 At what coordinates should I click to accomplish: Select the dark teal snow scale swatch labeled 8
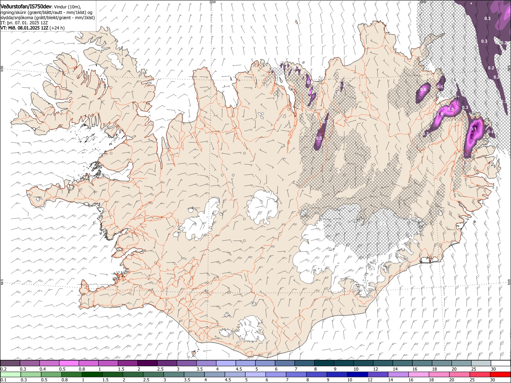(324, 363)
